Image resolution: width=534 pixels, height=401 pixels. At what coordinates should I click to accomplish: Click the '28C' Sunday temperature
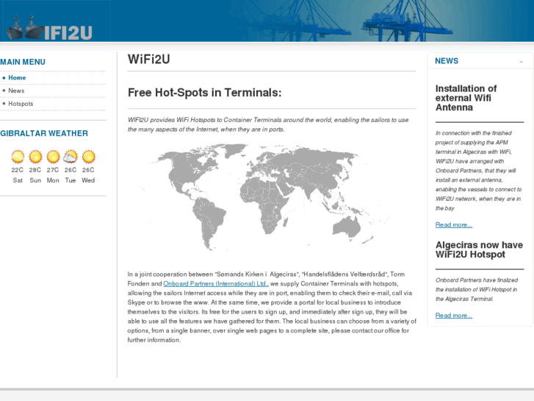tap(35, 170)
